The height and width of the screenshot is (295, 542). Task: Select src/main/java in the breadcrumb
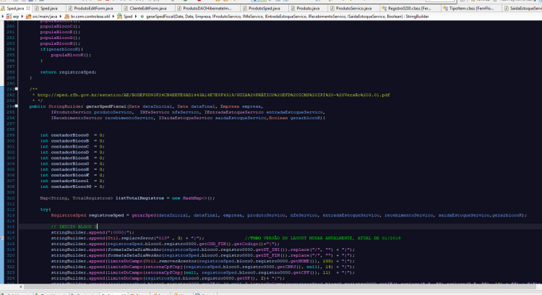(41, 16)
